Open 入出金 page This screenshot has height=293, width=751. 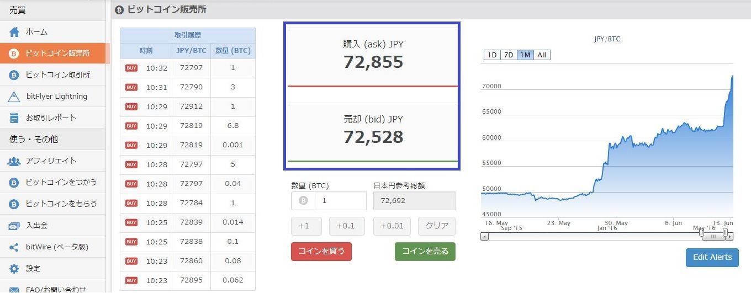(x=52, y=226)
